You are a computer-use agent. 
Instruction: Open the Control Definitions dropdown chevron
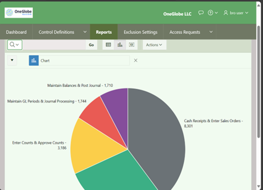(x=85, y=32)
